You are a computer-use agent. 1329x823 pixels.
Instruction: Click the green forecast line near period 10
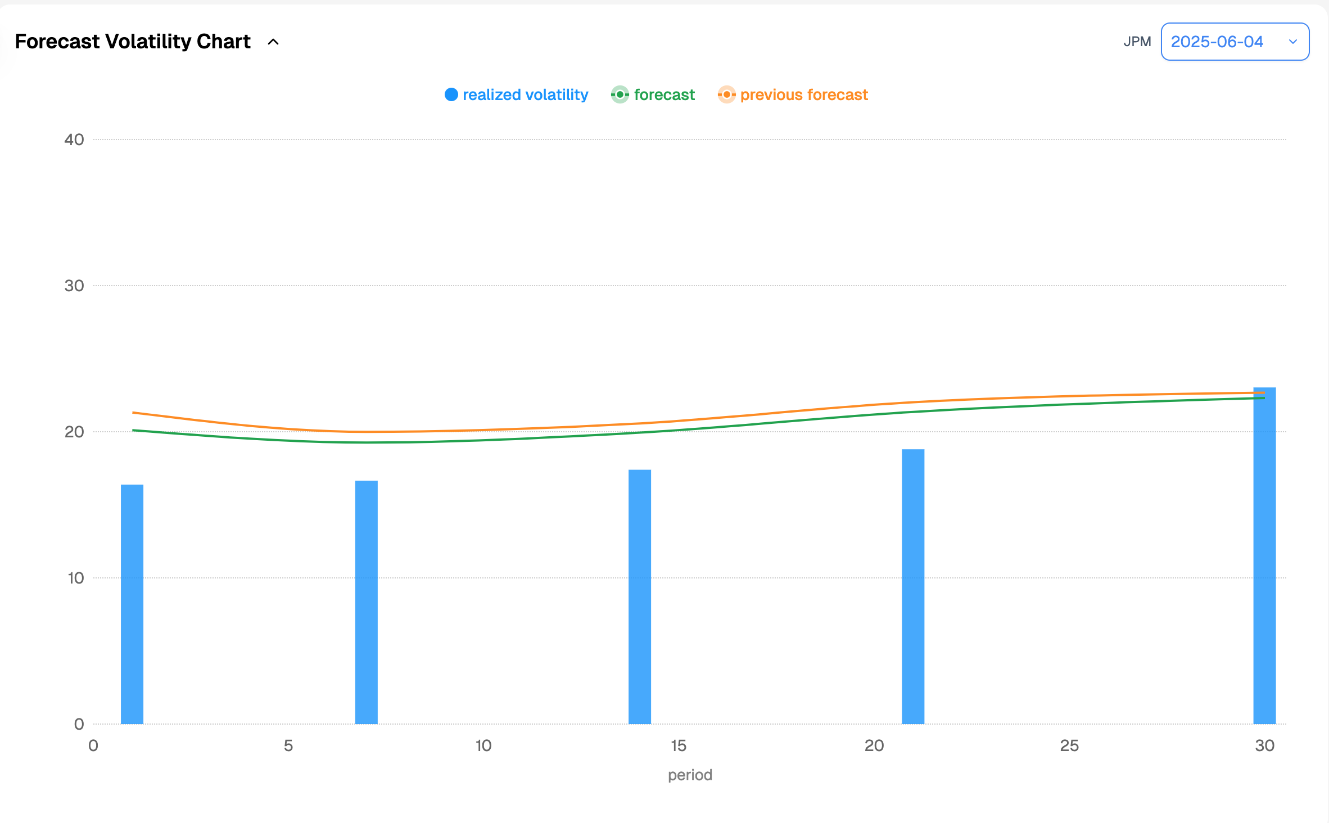[x=483, y=440]
